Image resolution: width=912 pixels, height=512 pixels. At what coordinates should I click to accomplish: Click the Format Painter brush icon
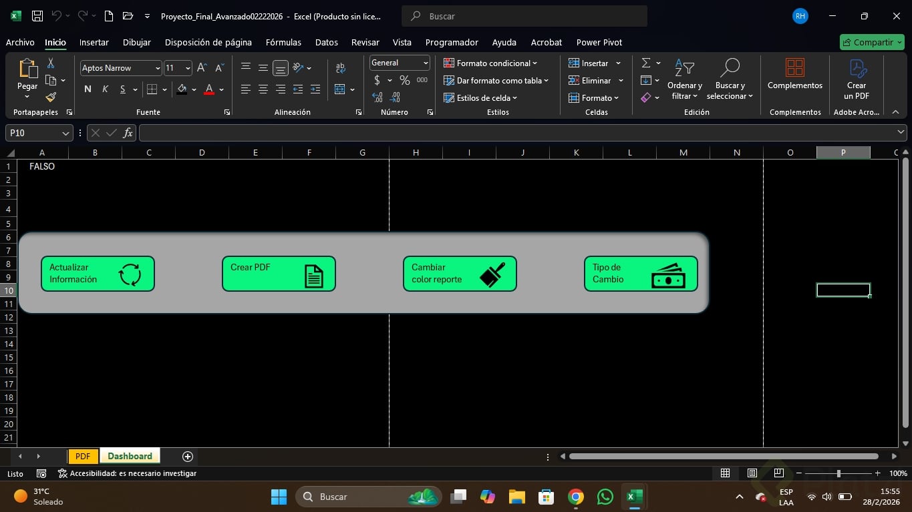click(51, 97)
